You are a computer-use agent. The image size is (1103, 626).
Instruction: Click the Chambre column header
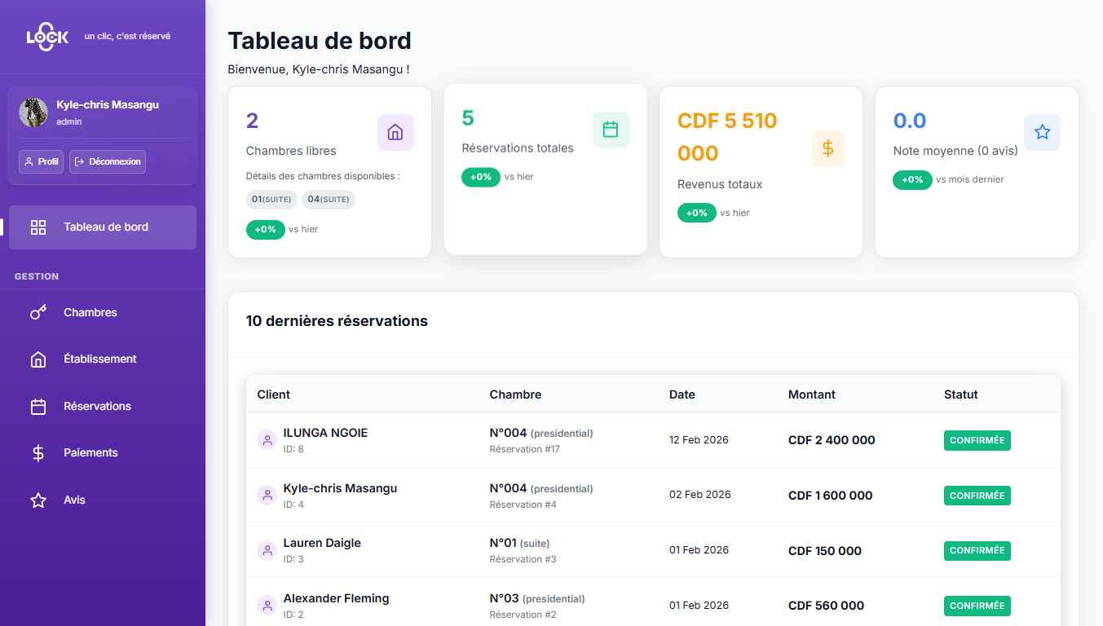[515, 395]
